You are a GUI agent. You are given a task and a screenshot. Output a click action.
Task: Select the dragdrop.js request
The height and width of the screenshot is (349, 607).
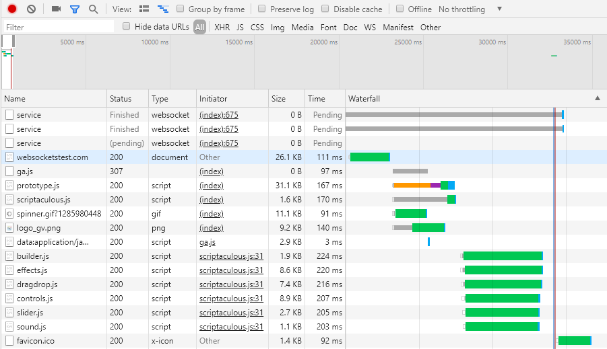(303, 284)
